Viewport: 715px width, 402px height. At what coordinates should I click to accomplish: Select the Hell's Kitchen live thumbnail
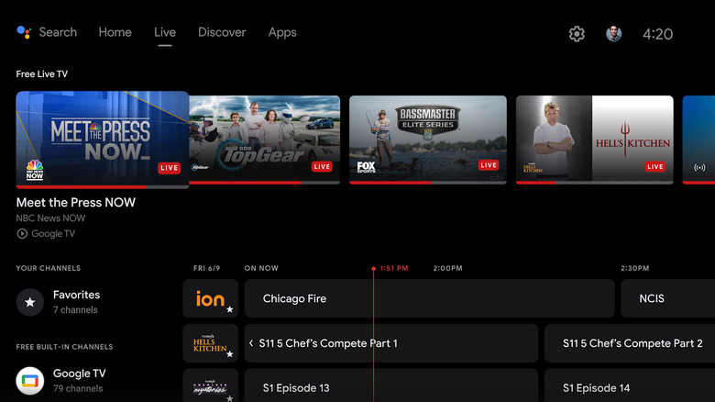(594, 140)
